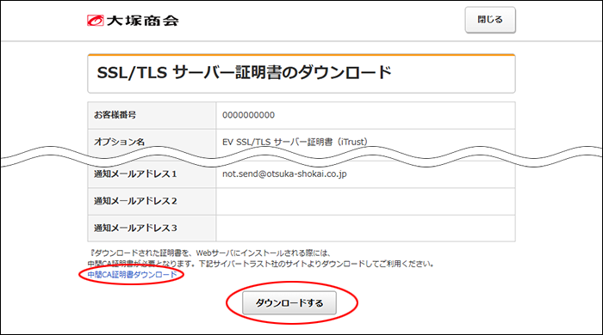Click the 大塚商会 logo icon
Screen dimensions: 603x335
(96, 21)
